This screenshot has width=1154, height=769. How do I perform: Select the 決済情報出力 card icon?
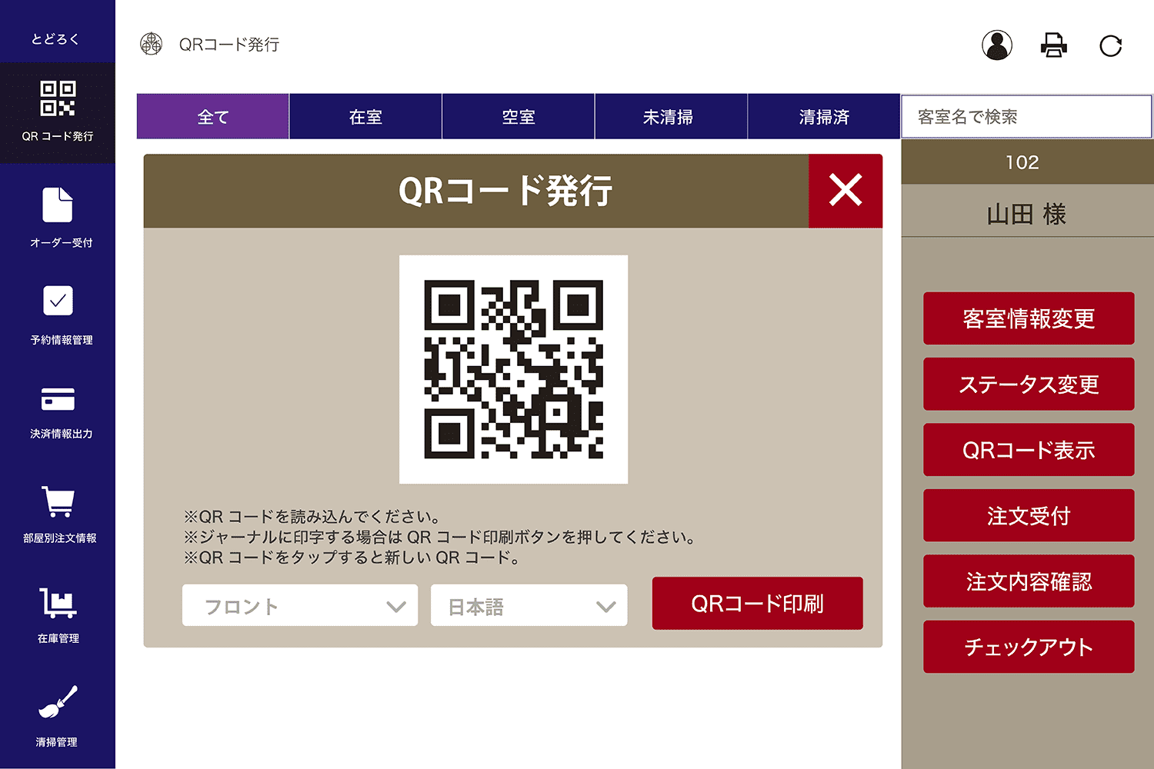[x=58, y=400]
